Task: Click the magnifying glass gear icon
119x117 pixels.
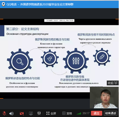Action: (x=20, y=61)
